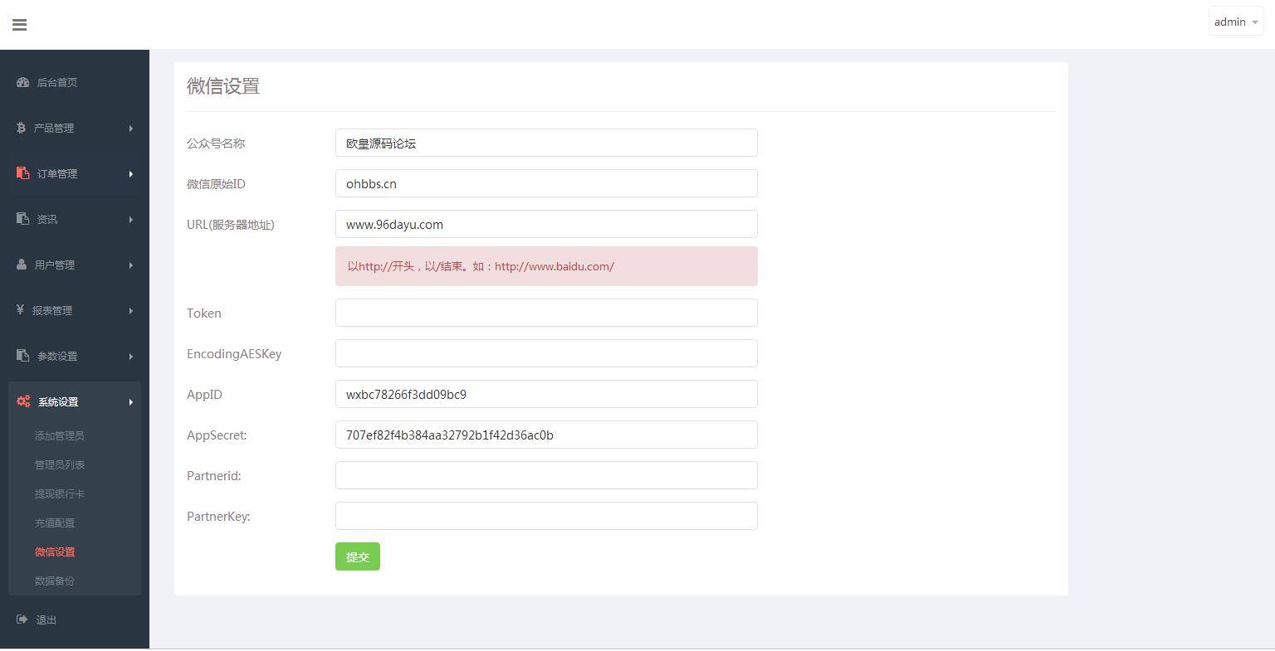Click the logout icon beside 退出
The image size is (1275, 651).
(x=22, y=619)
